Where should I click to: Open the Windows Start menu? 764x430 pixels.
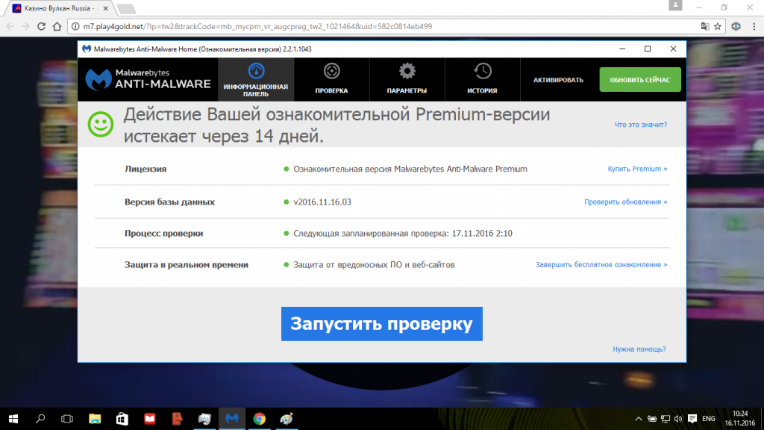click(13, 419)
